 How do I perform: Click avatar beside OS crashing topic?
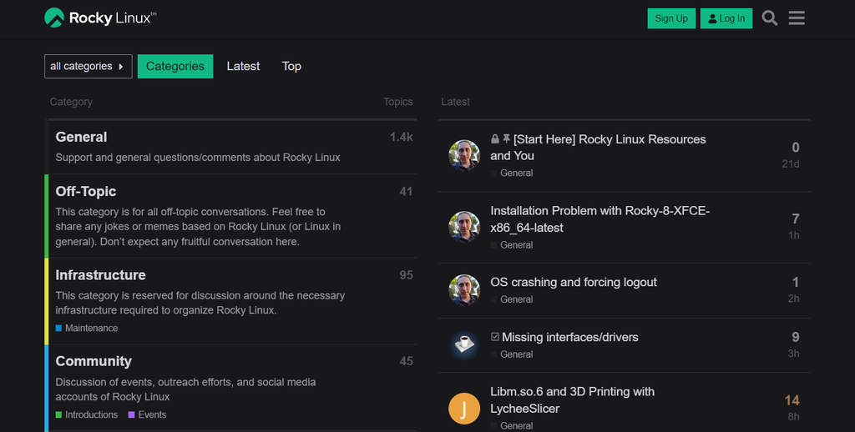464,290
